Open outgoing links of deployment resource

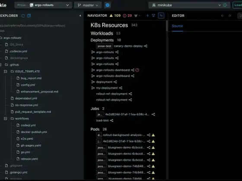(115, 82)
